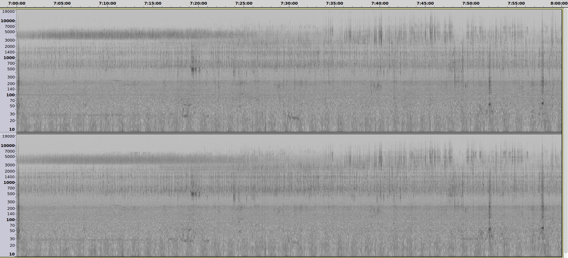Click the 7:40:00 timeline mark
Viewport: 568px width, 258px height.
click(380, 3)
